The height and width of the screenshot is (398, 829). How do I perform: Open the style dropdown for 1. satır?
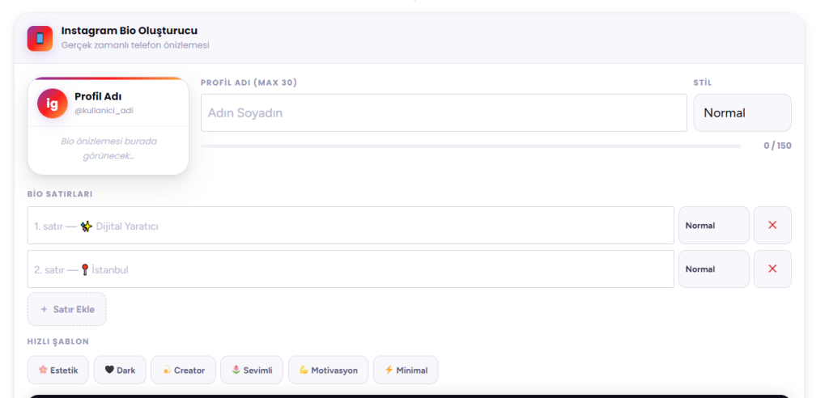[714, 225]
